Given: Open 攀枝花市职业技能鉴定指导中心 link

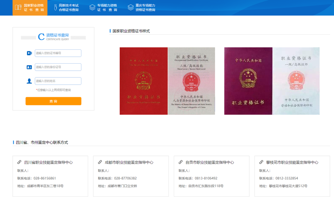Looking at the screenshot, I should coord(292,162).
